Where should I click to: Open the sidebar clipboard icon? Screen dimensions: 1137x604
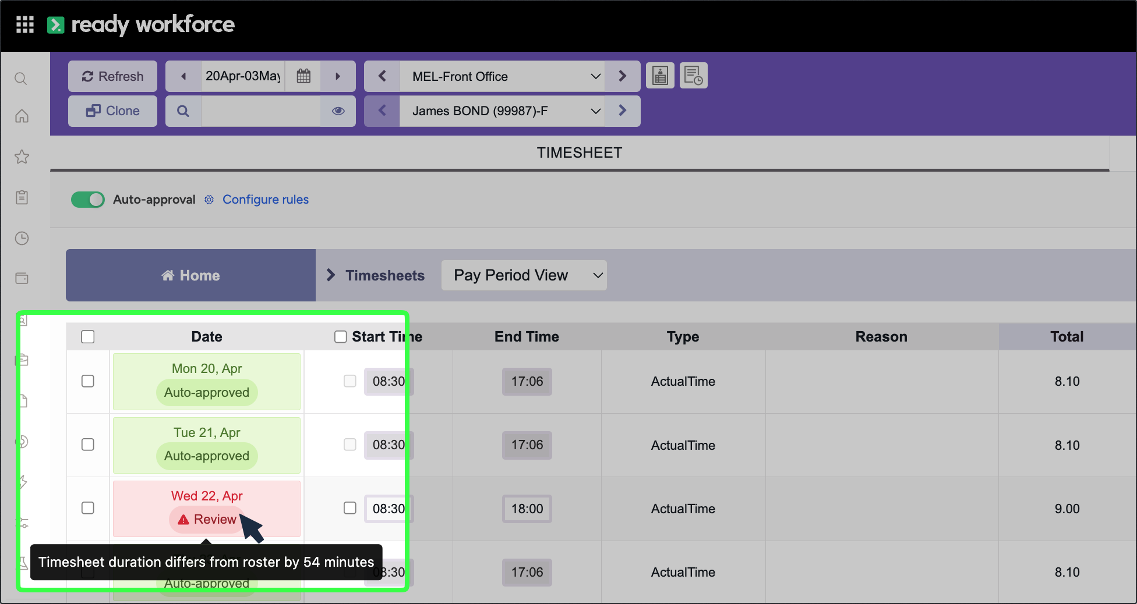coord(22,197)
